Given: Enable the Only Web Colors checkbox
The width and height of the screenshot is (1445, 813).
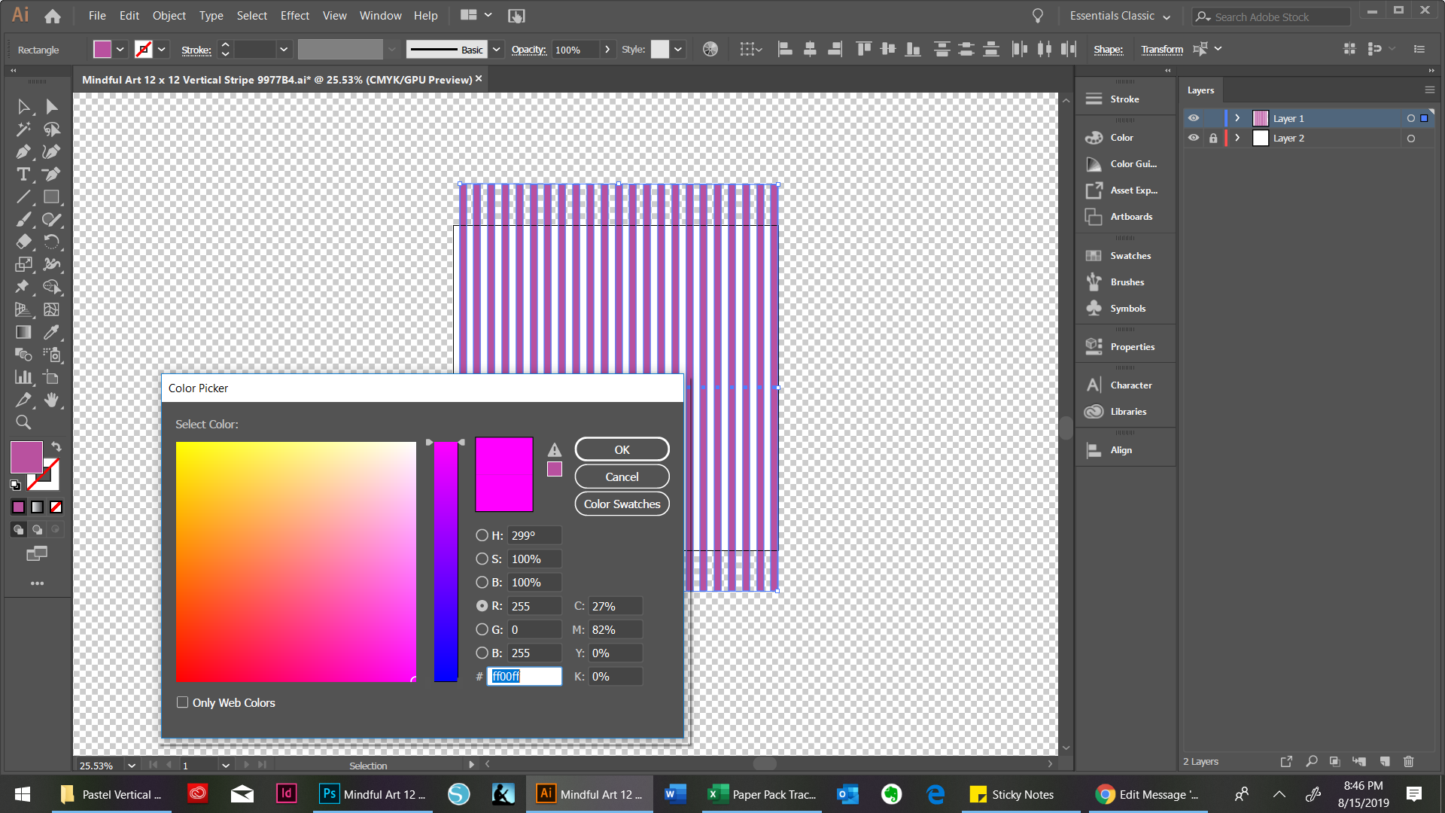Looking at the screenshot, I should coord(182,702).
